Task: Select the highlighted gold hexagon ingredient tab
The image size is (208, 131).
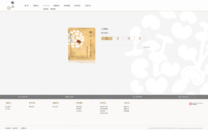Action: click(107, 38)
